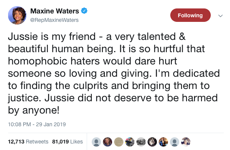Image resolution: width=230 pixels, height=150 pixels.
Task: Click the blue verified badge
Action: (84, 11)
